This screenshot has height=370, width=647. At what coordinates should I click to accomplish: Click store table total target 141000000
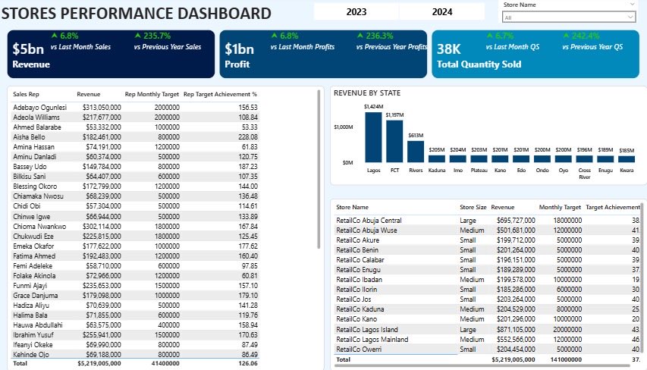click(564, 359)
